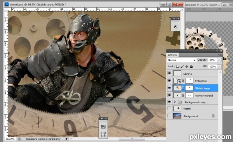
Task: Click the ruler origin corner of desert.psd
Action: pos(6,9)
